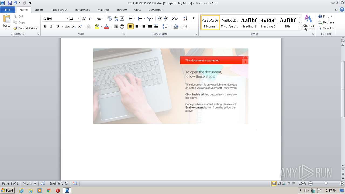Viewport: 345px width, 194px height.
Task: Toggle Bold formatting
Action: coord(45,26)
